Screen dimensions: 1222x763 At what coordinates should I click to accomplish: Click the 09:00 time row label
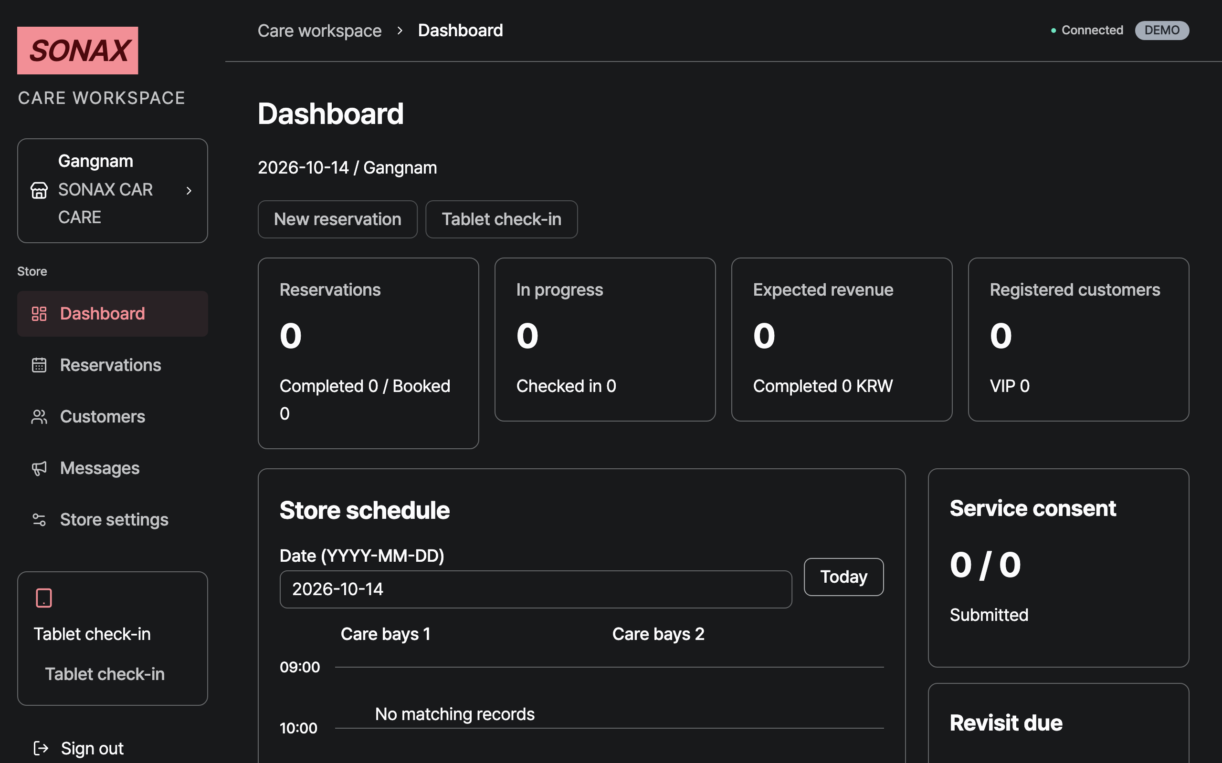(300, 667)
